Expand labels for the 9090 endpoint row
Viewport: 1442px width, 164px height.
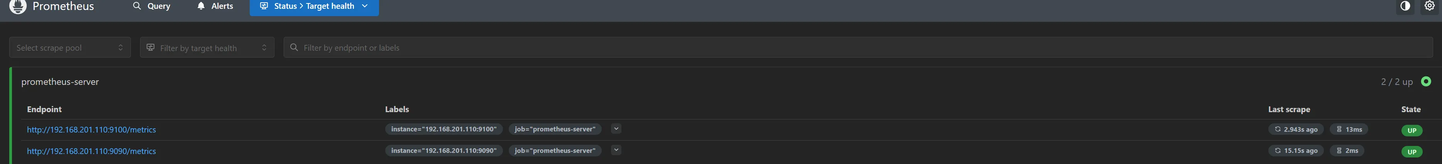[616, 150]
